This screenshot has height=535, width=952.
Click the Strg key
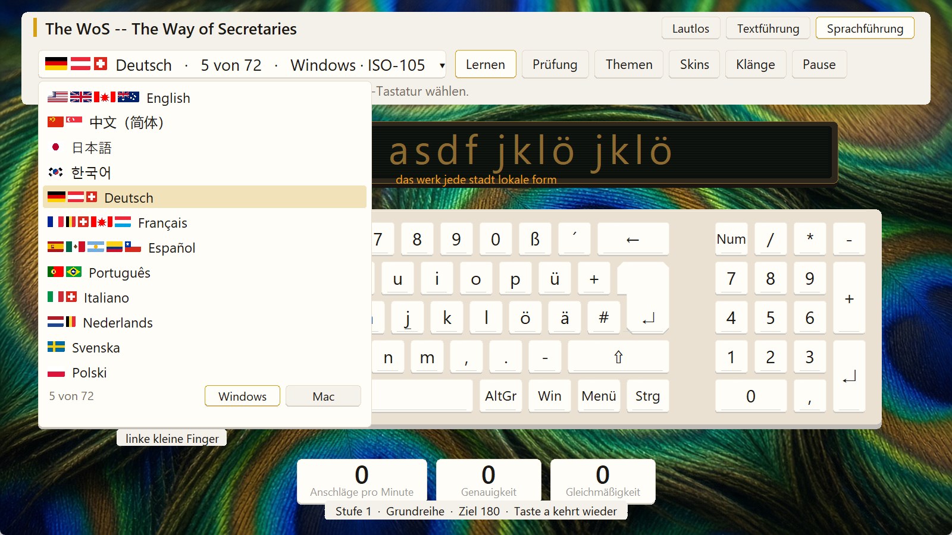coord(647,396)
